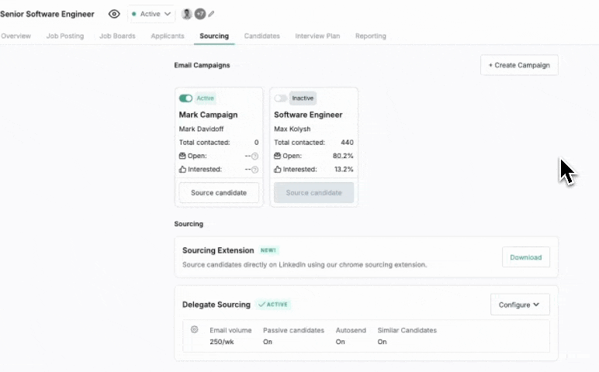Expand the Configure dropdown for Delegate Sourcing
This screenshot has height=372, width=599.
point(519,305)
